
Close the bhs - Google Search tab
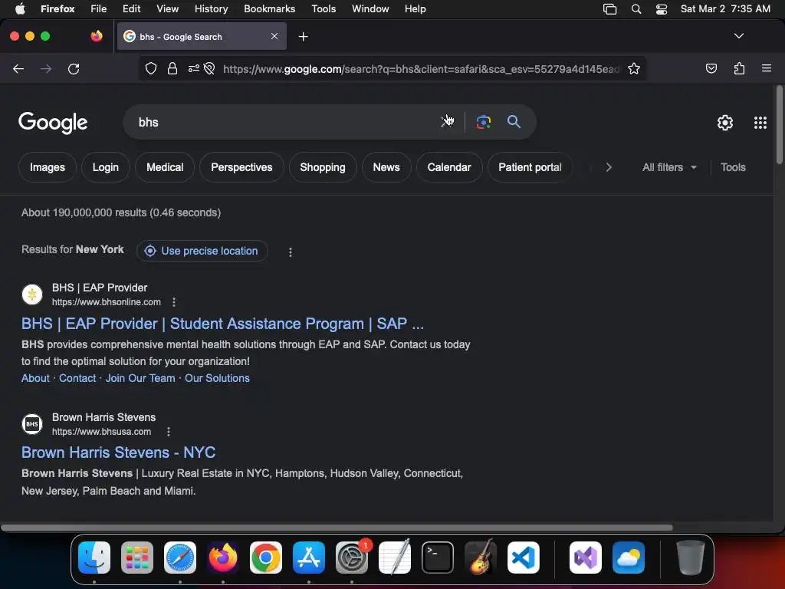point(274,36)
